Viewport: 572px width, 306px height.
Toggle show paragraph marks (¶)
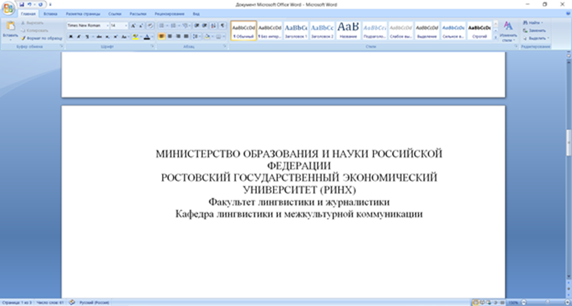tap(222, 26)
